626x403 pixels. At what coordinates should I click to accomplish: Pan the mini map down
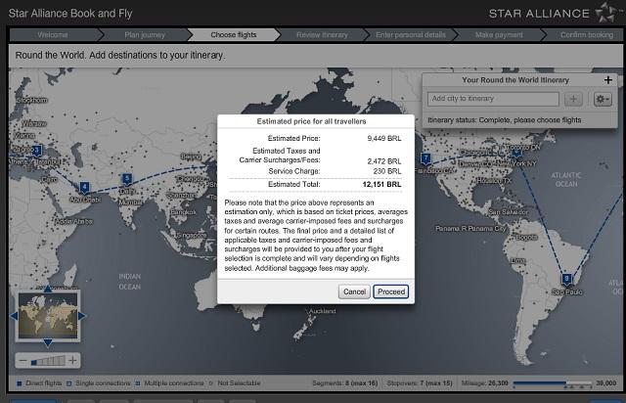pos(48,342)
